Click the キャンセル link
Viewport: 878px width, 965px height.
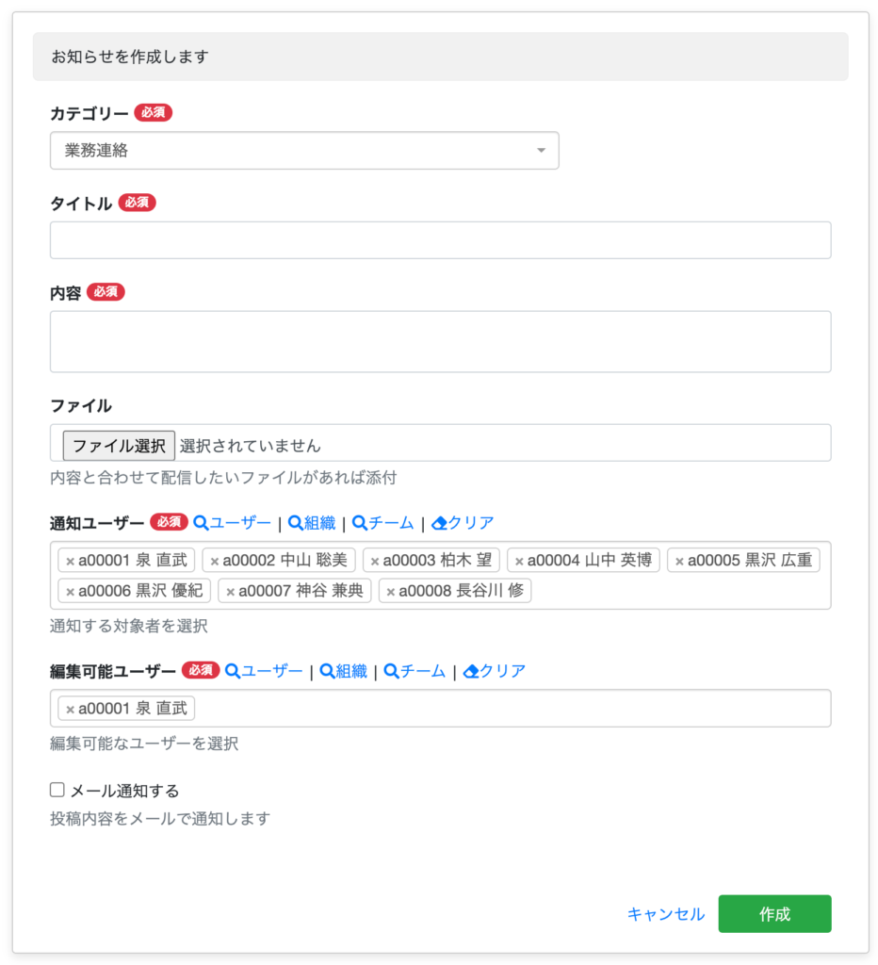665,914
